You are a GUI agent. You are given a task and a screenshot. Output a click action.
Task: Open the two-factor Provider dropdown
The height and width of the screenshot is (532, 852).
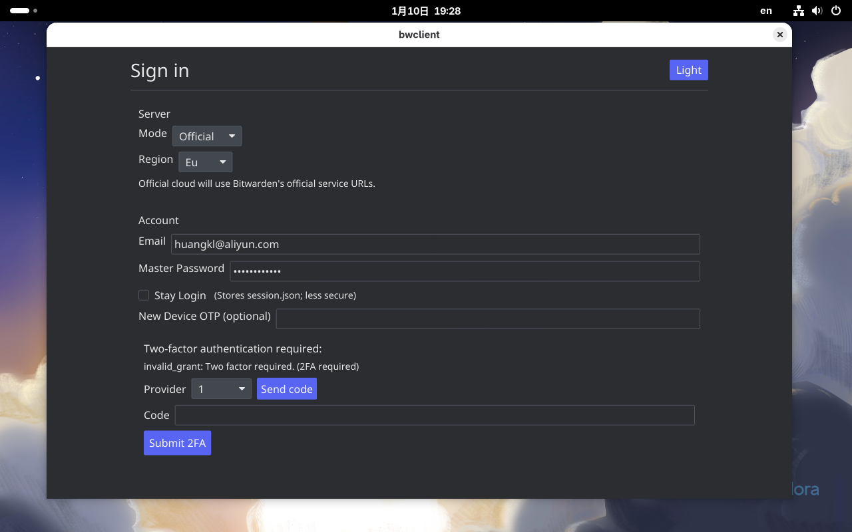221,388
